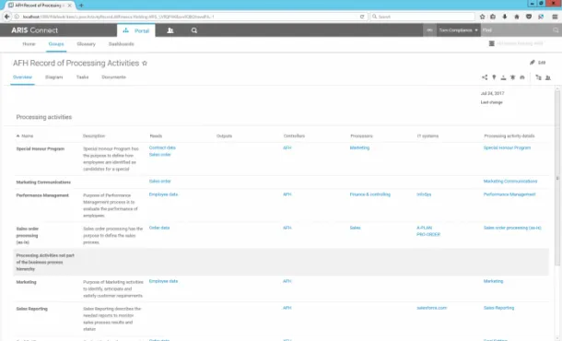Click the share icon in the overview toolbar

tap(485, 77)
